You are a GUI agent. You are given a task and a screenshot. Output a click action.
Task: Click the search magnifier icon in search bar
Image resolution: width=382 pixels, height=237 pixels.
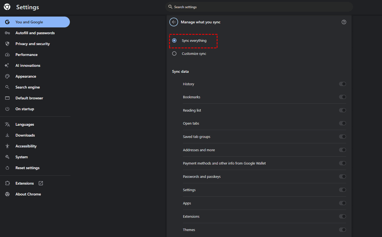[170, 7]
